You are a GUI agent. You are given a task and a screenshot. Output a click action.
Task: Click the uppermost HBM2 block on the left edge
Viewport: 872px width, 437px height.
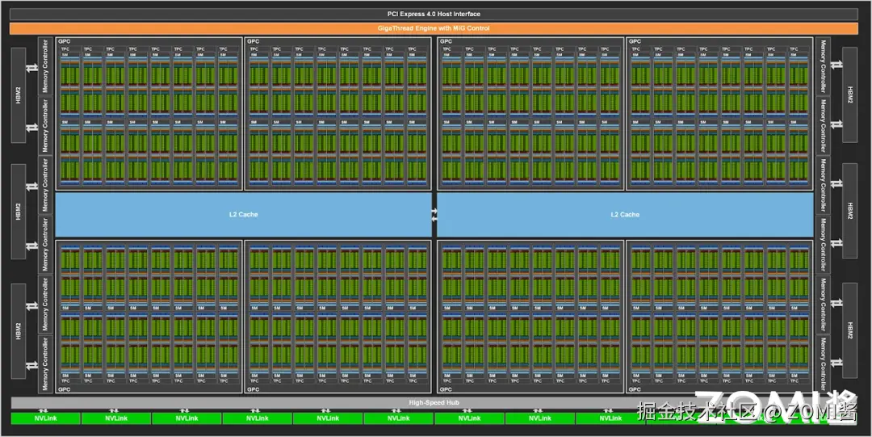[19, 95]
